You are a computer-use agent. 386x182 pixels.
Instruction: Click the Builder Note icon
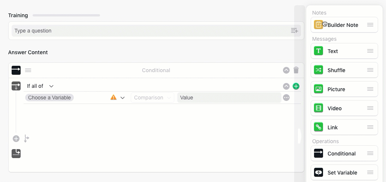(318, 25)
